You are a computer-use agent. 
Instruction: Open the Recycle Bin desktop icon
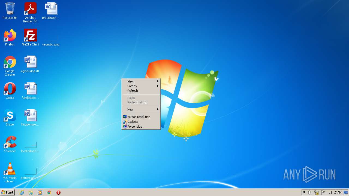(x=10, y=11)
